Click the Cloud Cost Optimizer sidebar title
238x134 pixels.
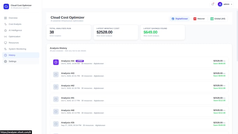point(21,5)
